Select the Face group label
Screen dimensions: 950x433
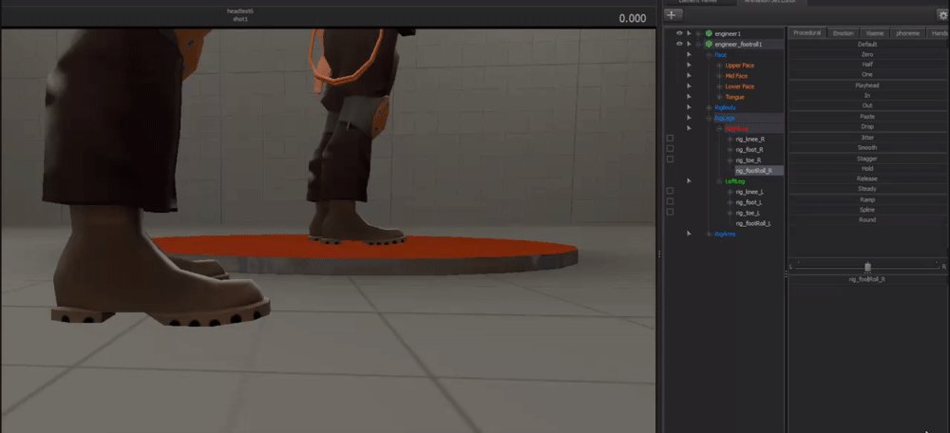tap(720, 55)
